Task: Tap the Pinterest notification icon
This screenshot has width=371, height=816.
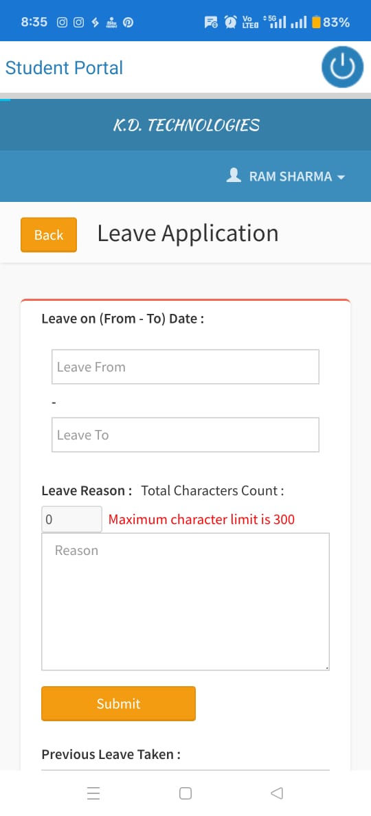Action: [128, 23]
